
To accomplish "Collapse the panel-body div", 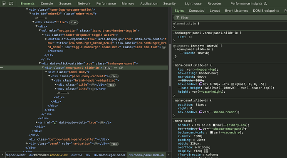I will tap(46, 72).
